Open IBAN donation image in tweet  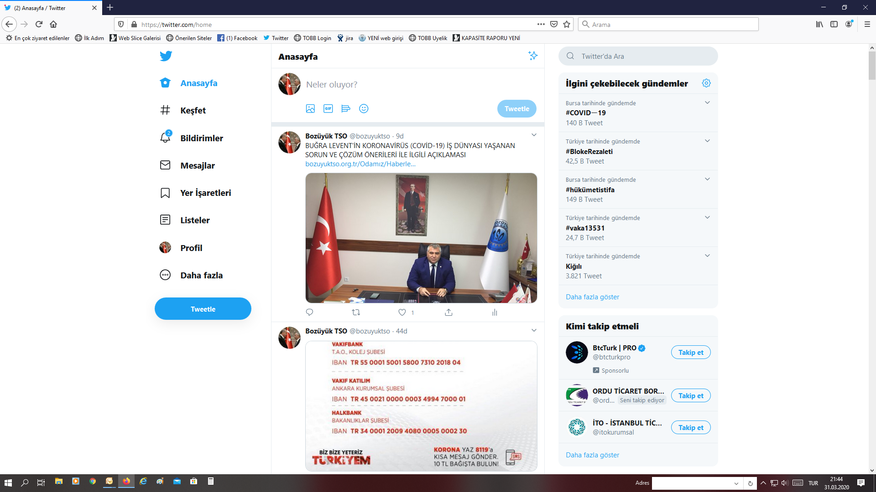point(421,406)
